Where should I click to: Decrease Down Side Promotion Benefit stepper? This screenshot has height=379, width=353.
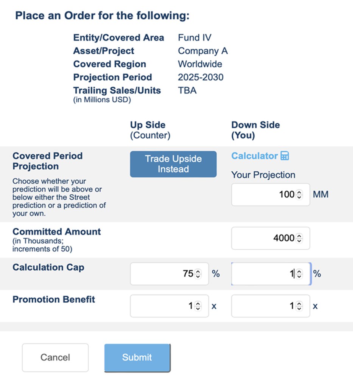pos(299,308)
